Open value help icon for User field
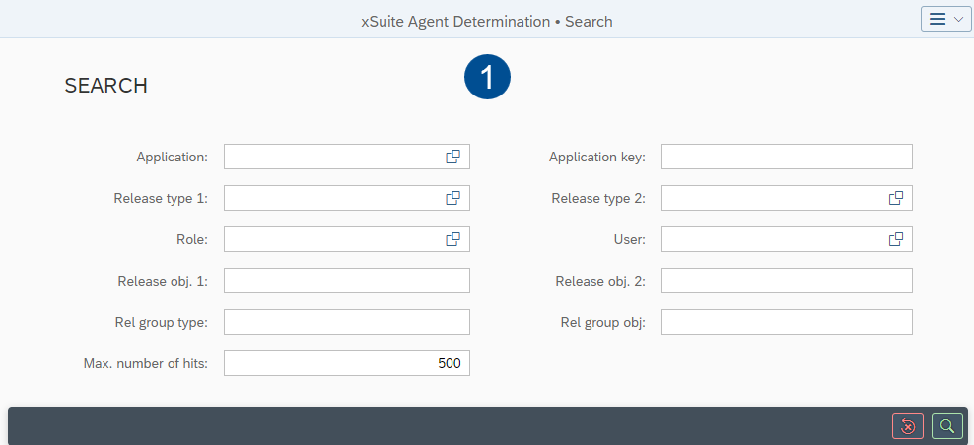 click(896, 239)
